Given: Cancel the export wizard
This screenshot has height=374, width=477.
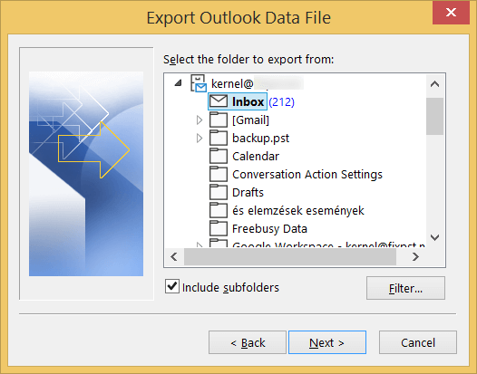Looking at the screenshot, I should [418, 342].
